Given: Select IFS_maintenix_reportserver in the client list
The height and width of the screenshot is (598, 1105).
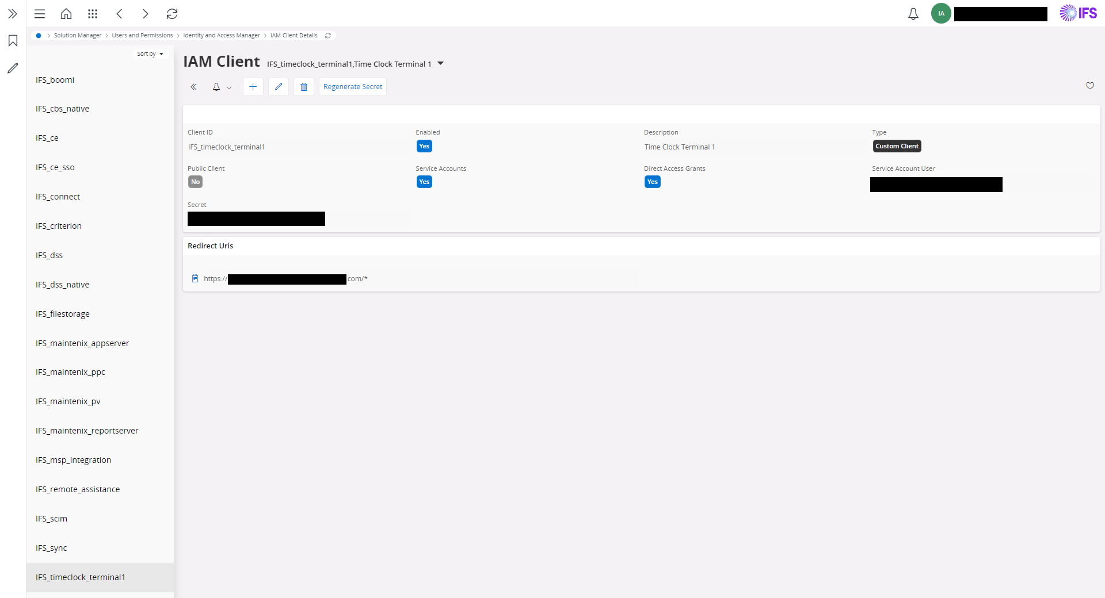Looking at the screenshot, I should tap(100, 431).
